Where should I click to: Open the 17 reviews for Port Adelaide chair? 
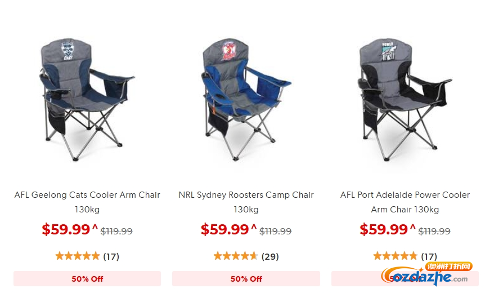(x=429, y=256)
